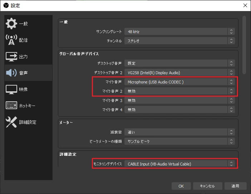This screenshot has height=194, width=251.
Task: Click the メーター section heading
Action: click(x=66, y=122)
